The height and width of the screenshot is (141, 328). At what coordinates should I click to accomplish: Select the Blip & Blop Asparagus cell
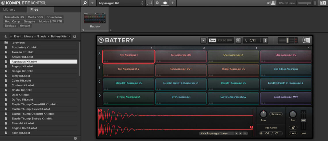point(286,70)
